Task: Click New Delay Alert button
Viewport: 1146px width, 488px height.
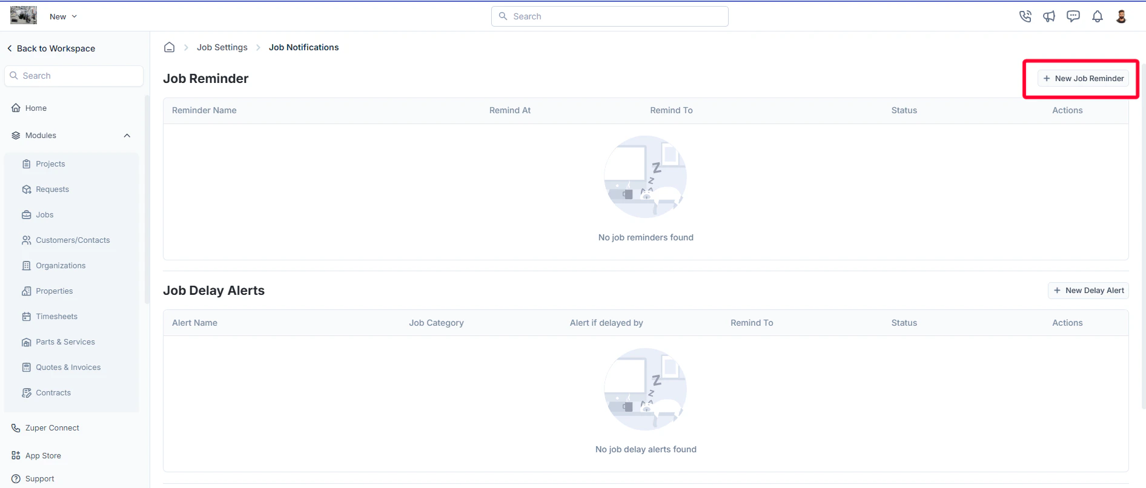Action: pos(1088,291)
